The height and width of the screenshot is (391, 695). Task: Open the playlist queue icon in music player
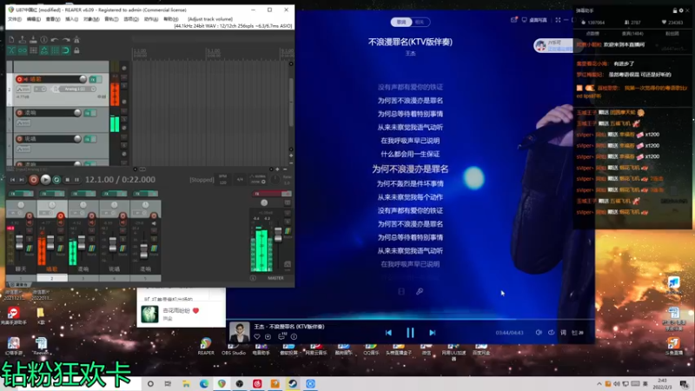point(577,333)
